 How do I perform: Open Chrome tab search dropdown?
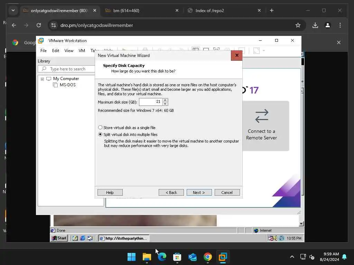pyautogui.click(x=13, y=10)
